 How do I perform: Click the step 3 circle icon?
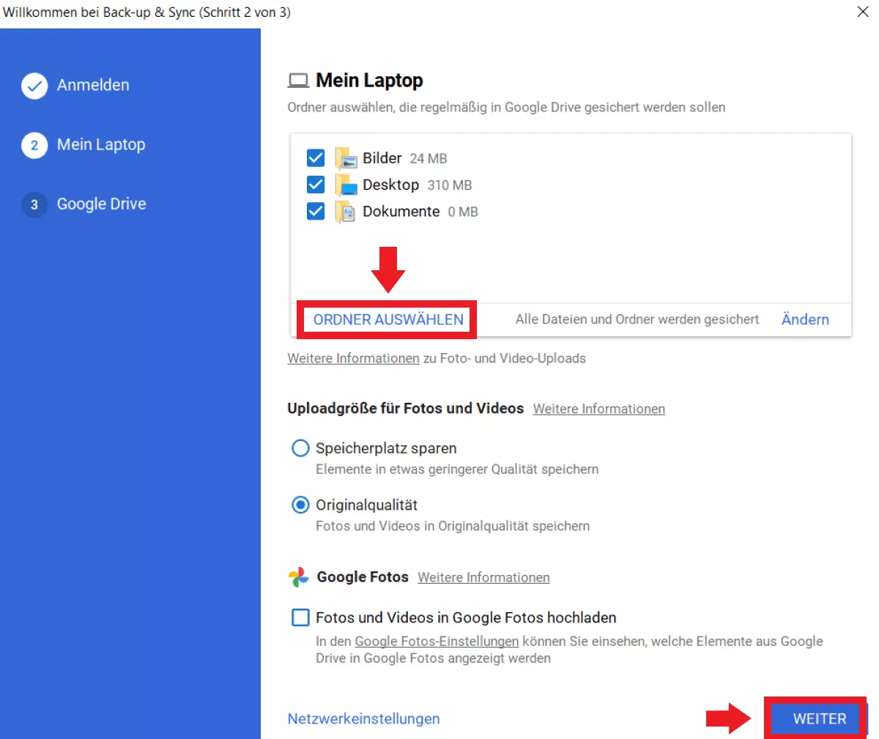[x=34, y=204]
